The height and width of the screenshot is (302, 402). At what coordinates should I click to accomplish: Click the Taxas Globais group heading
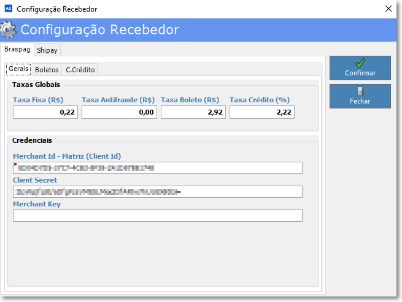36,85
